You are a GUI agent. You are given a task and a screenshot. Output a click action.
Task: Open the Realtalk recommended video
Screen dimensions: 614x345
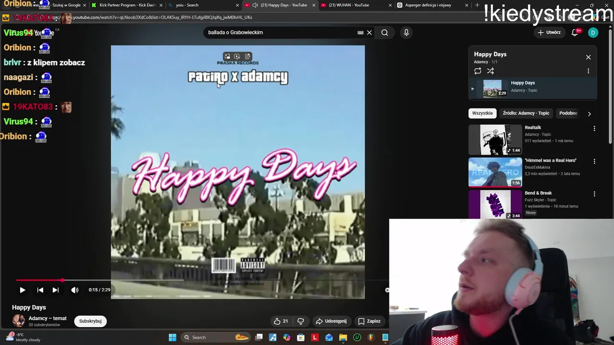pyautogui.click(x=495, y=139)
